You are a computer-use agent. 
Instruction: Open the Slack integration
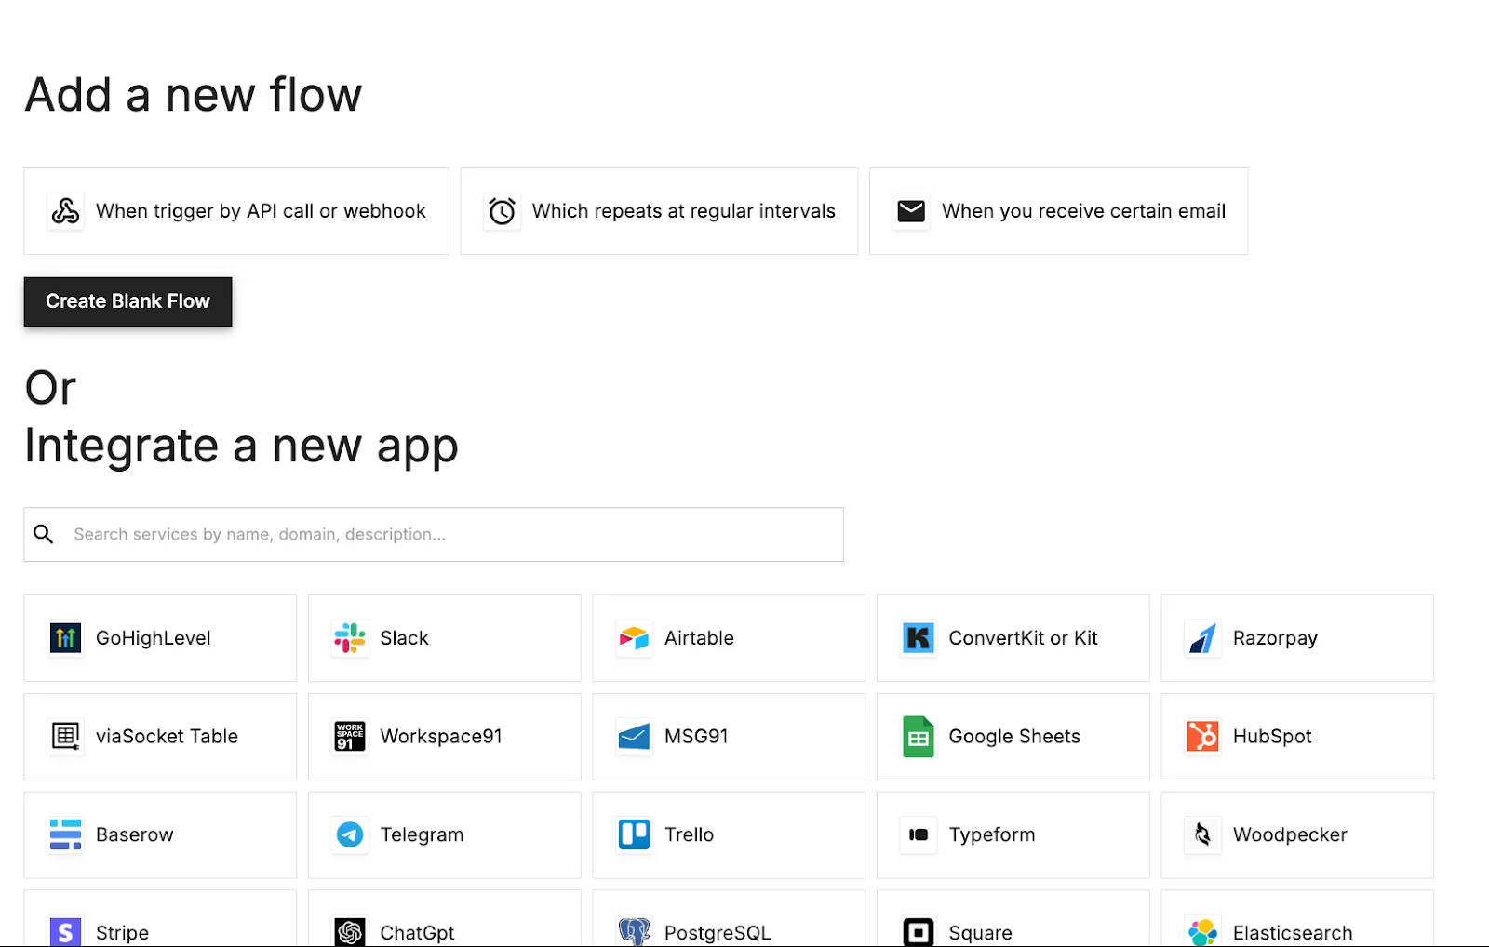pos(445,638)
